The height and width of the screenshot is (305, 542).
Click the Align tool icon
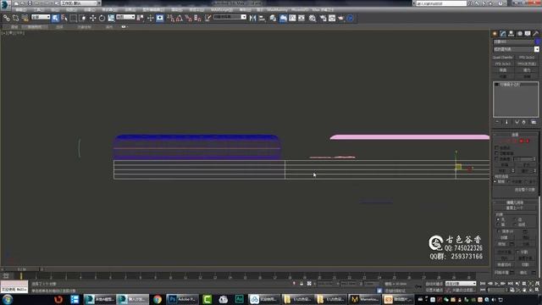(262, 18)
